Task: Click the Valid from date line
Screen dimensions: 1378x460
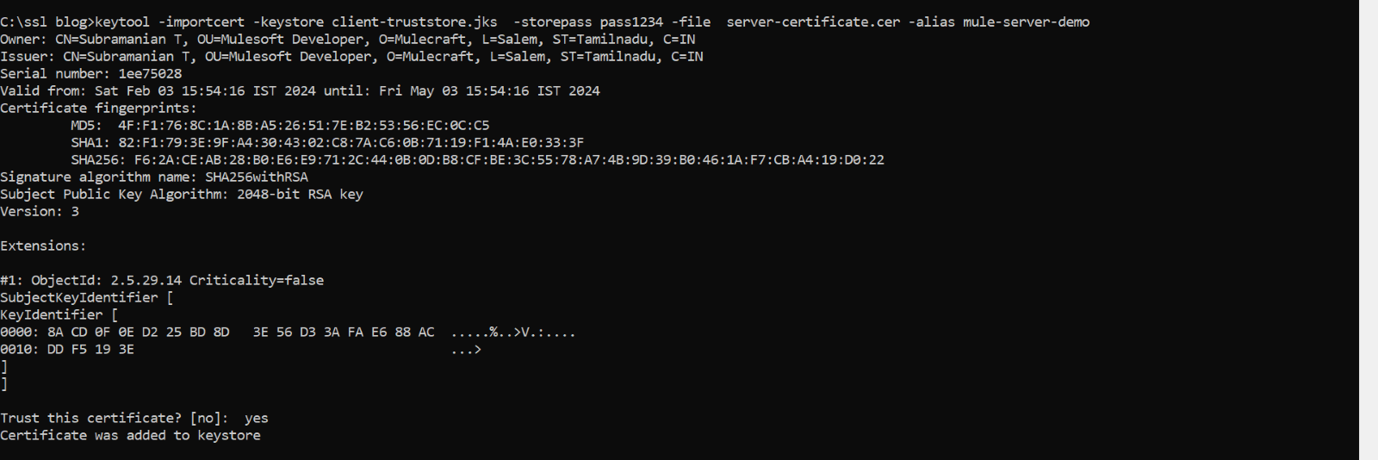Action: pyautogui.click(x=300, y=91)
